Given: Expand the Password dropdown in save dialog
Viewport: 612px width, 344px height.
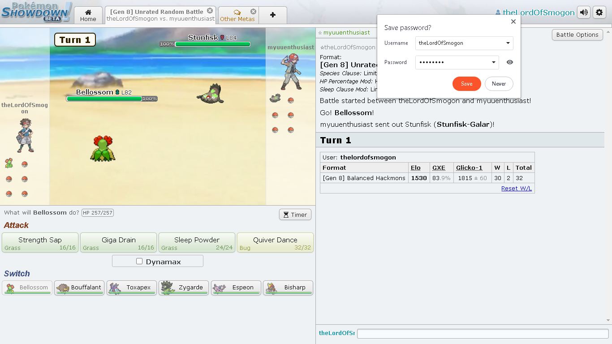Looking at the screenshot, I should pos(494,62).
